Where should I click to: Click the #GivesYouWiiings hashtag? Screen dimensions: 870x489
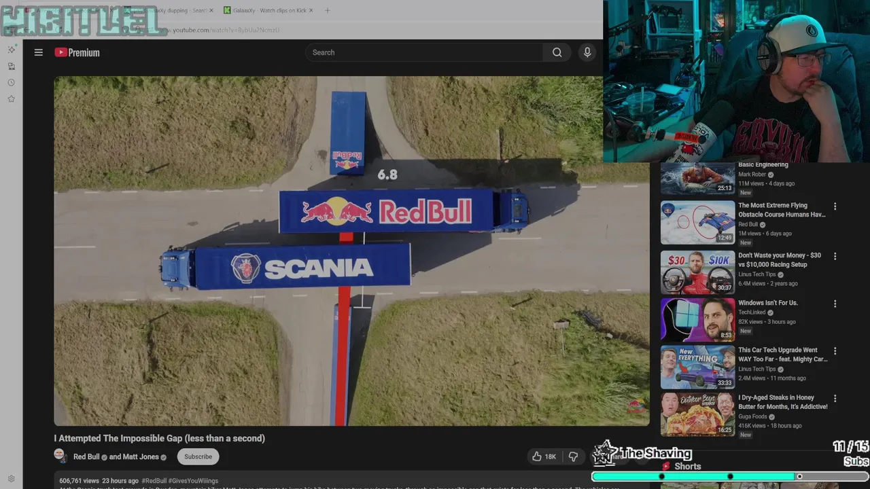(x=193, y=481)
